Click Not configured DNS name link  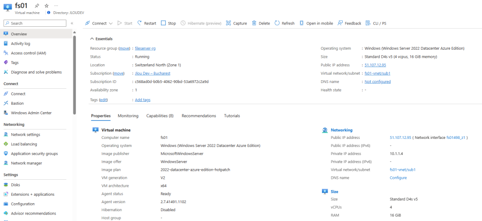coord(378,82)
